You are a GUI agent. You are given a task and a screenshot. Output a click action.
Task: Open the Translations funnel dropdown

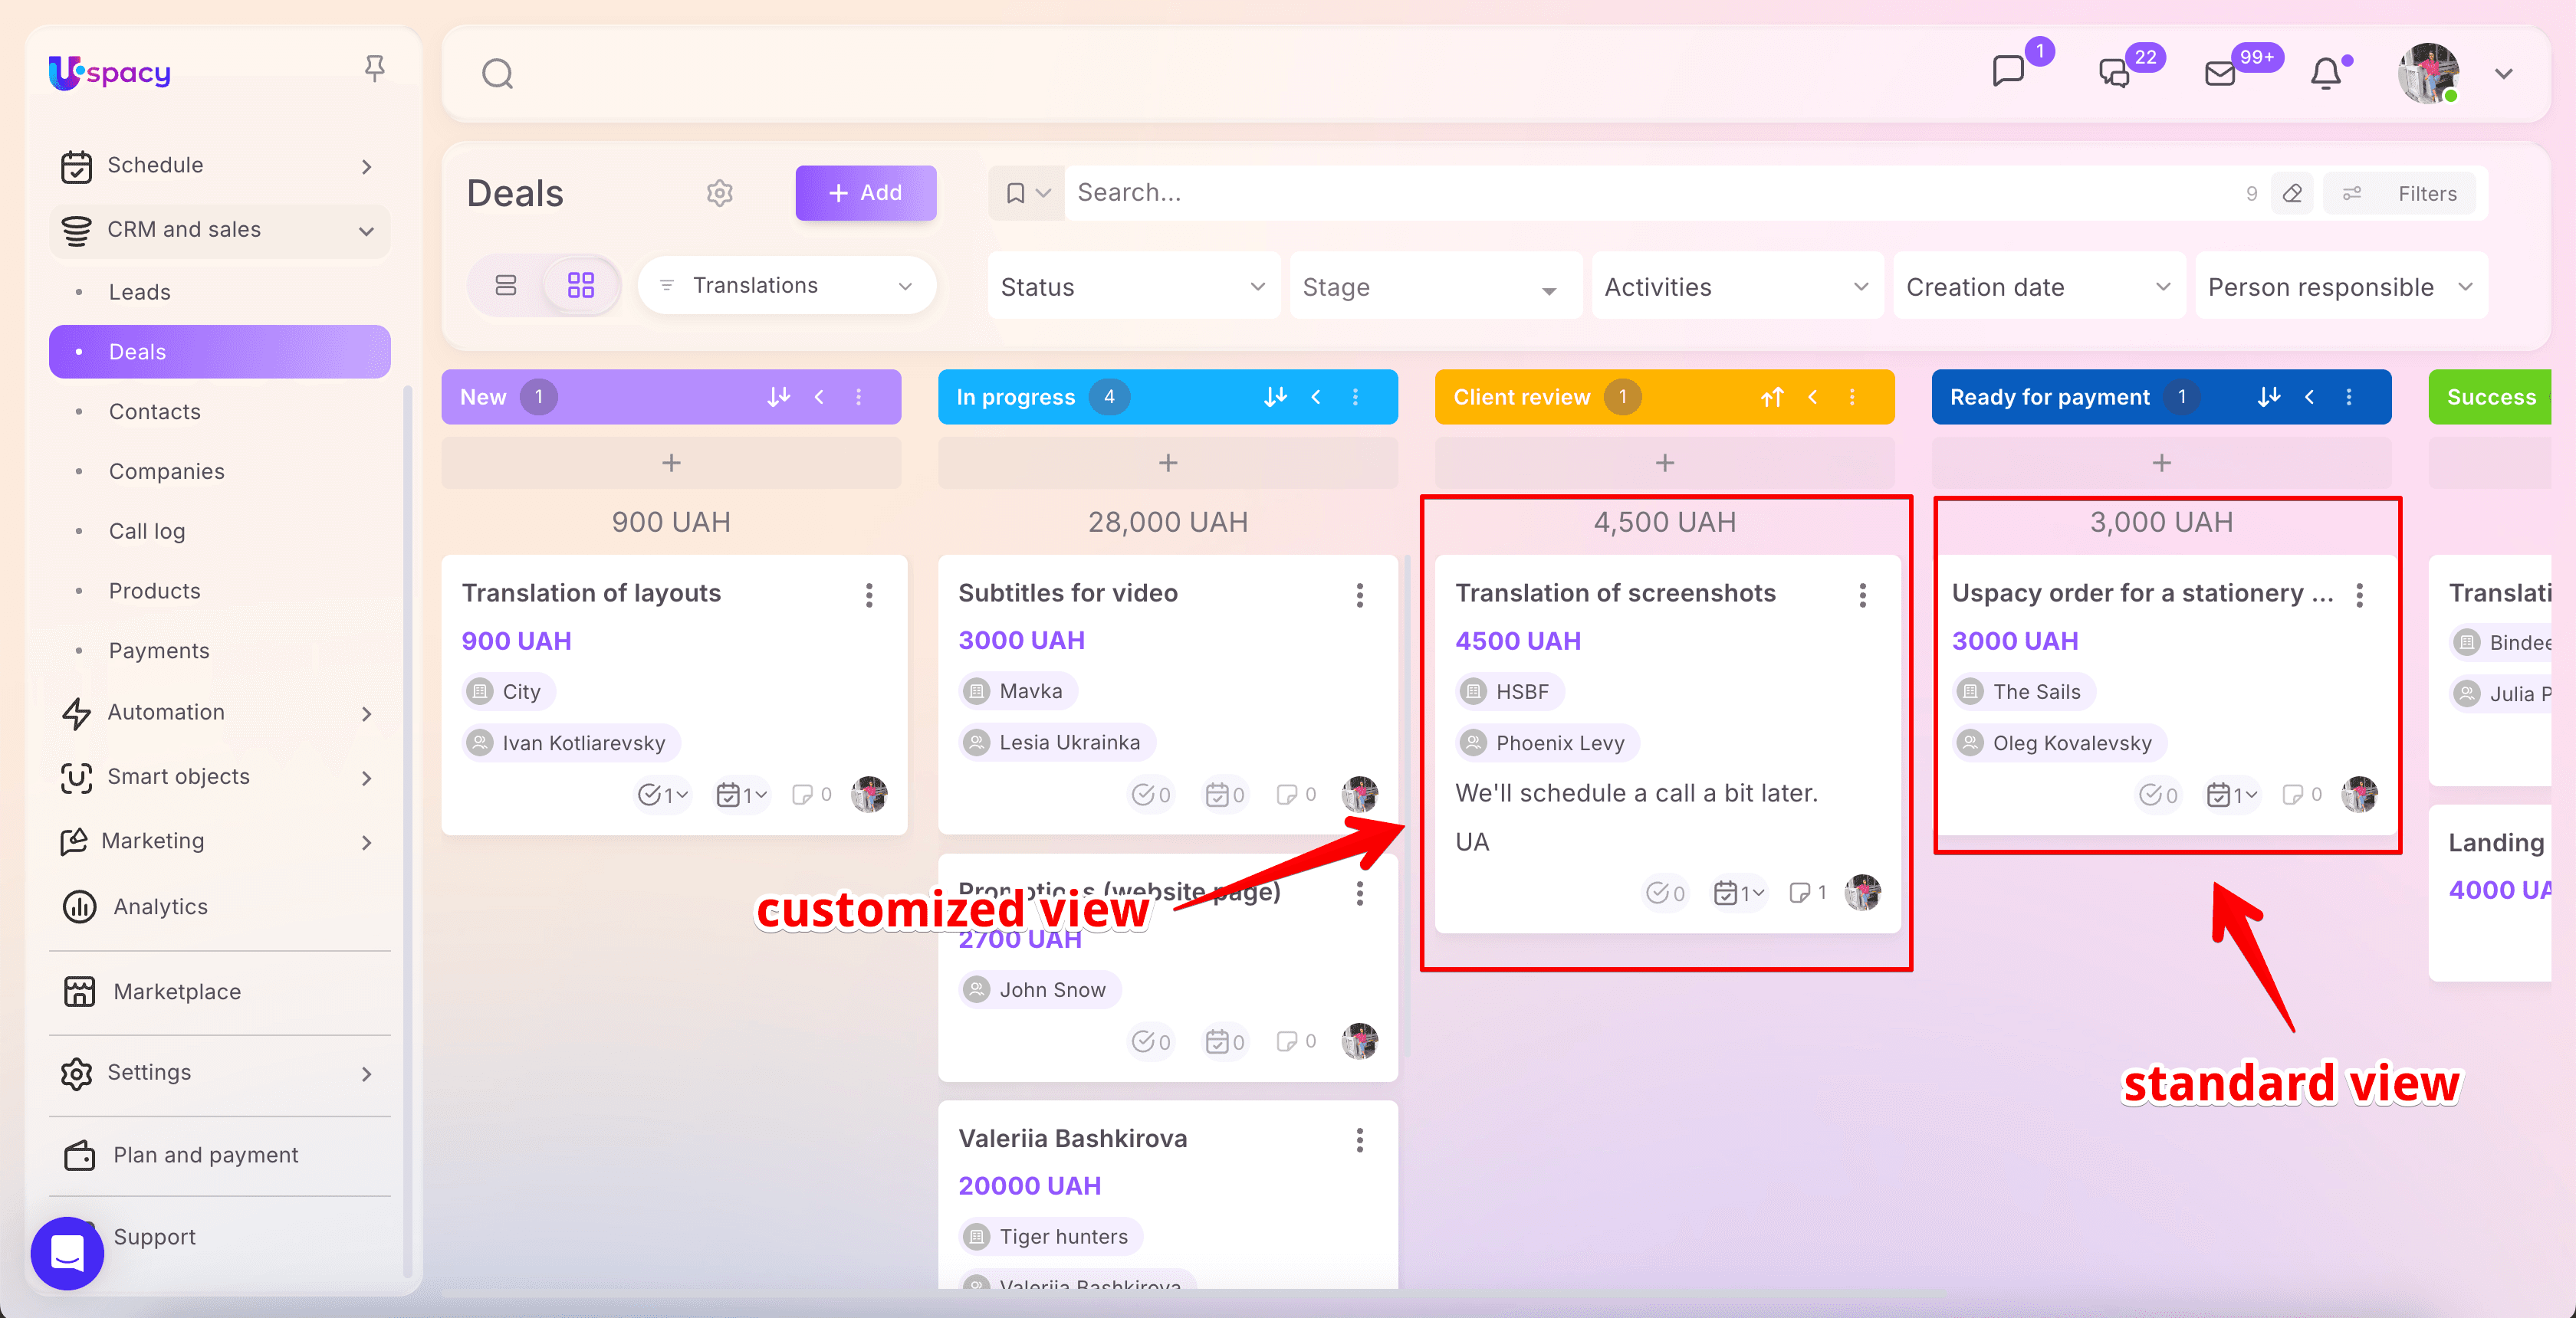coord(787,286)
